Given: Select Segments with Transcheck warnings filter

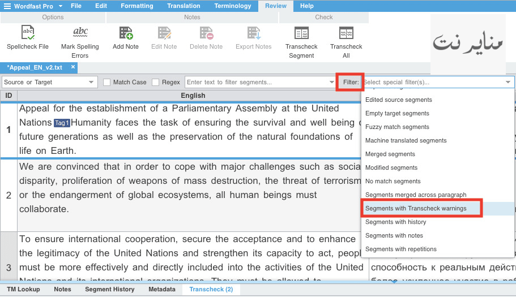Looking at the screenshot, I should 416,208.
